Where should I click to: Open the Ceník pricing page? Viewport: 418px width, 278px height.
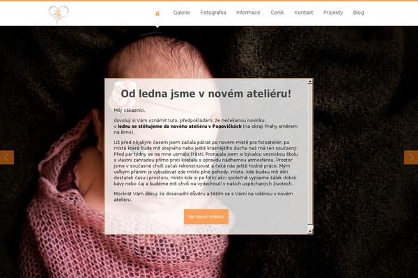[277, 13]
